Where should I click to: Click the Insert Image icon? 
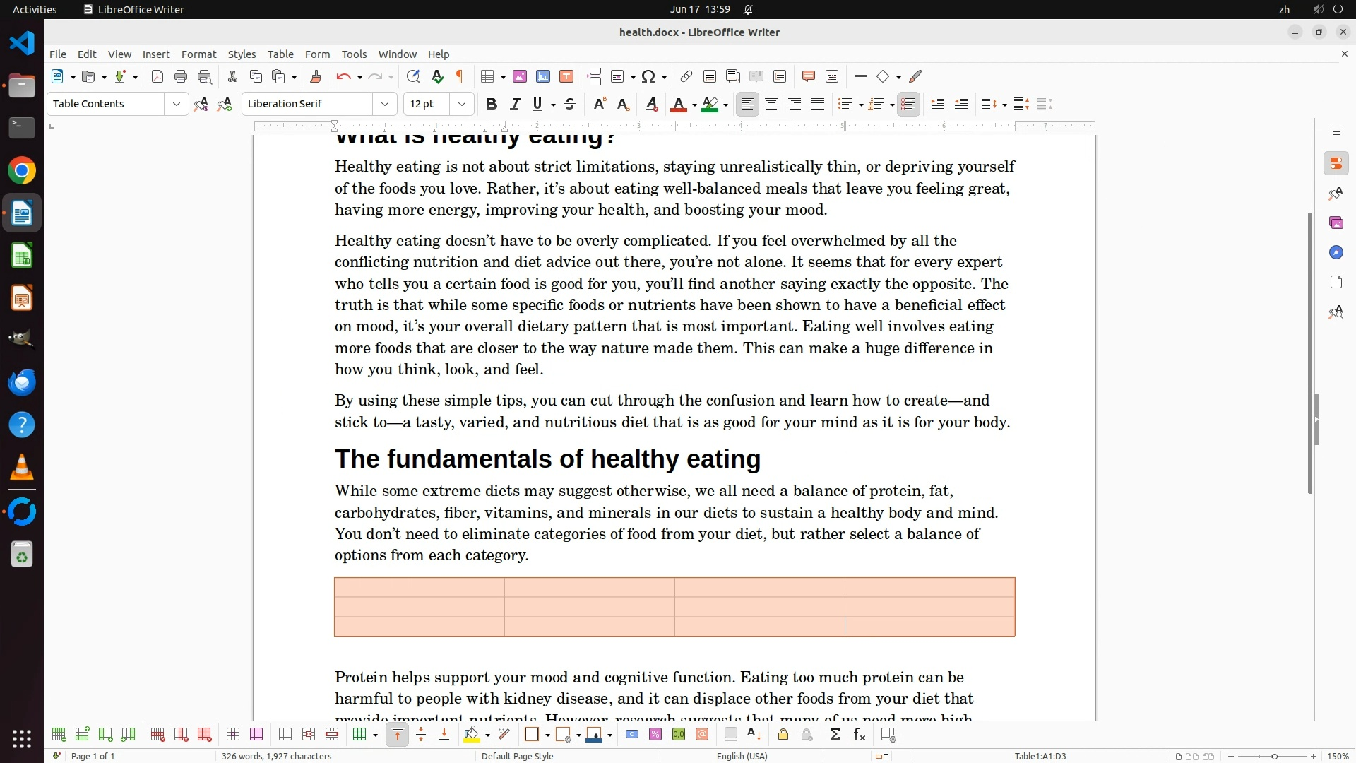coord(520,76)
